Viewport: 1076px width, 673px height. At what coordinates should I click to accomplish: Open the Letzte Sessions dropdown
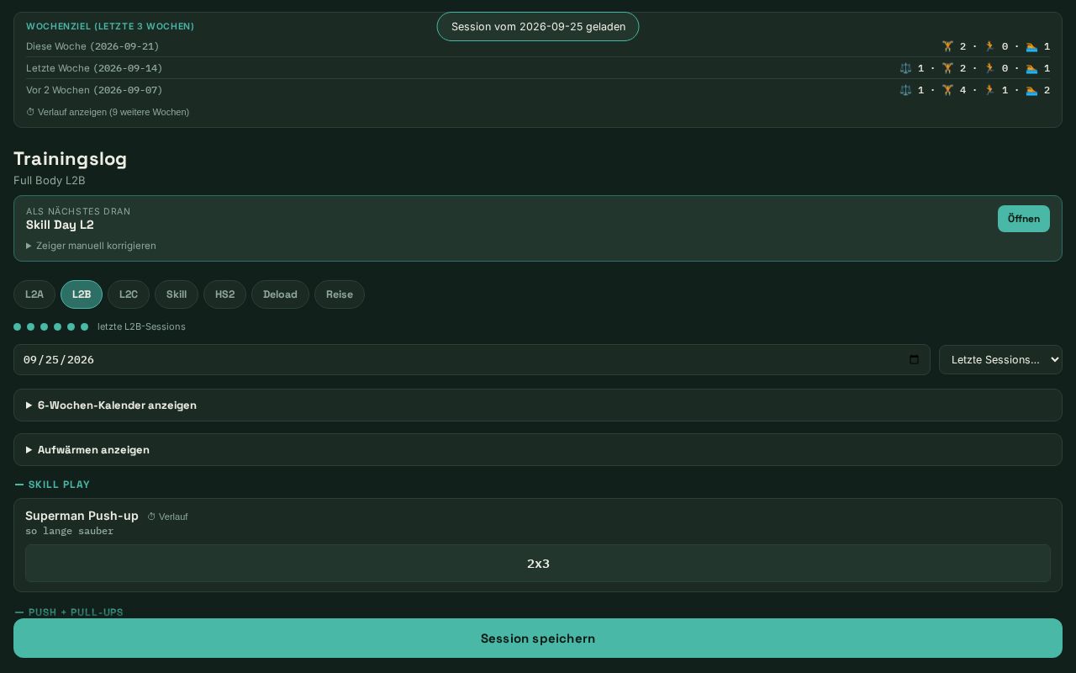click(x=1000, y=359)
